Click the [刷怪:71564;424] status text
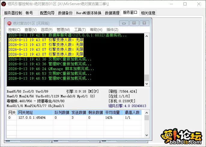206x147 pixels. (x=123, y=91)
